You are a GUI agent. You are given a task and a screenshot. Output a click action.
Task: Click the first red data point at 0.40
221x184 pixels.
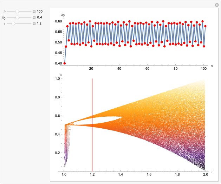65,63
